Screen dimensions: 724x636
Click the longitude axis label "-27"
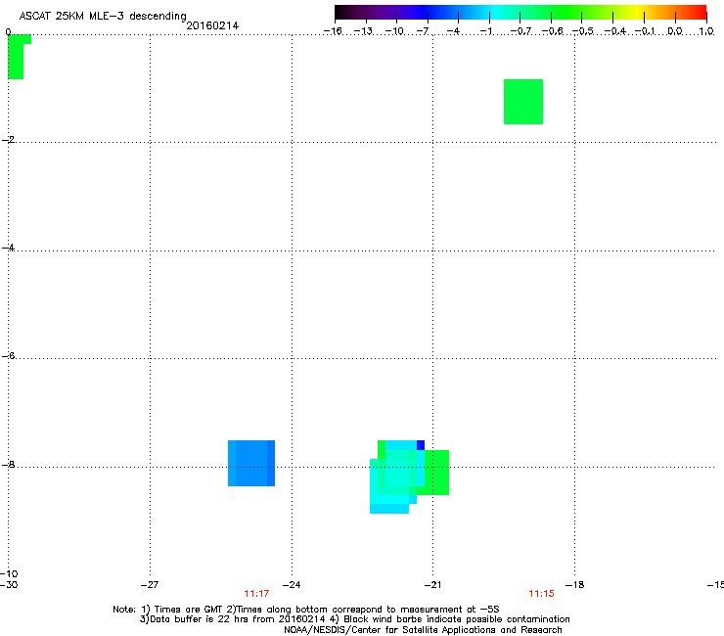(x=150, y=585)
